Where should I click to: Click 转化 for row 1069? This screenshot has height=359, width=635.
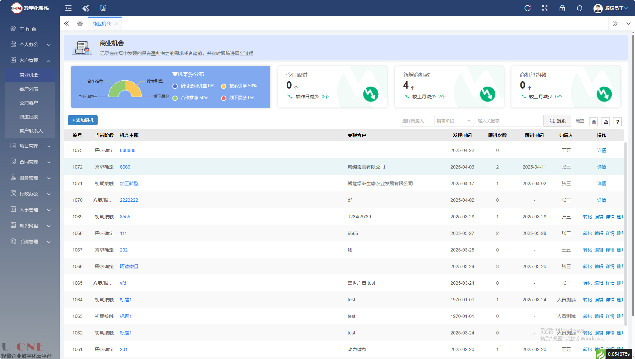(587, 217)
